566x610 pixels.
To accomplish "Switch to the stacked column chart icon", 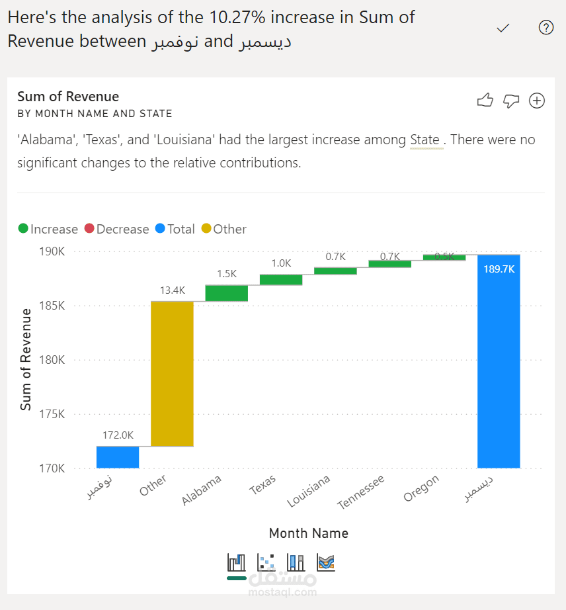I will [x=296, y=562].
